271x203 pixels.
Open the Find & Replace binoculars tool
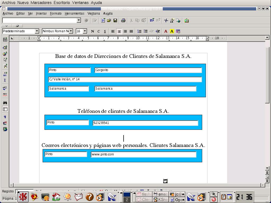pos(5,103)
